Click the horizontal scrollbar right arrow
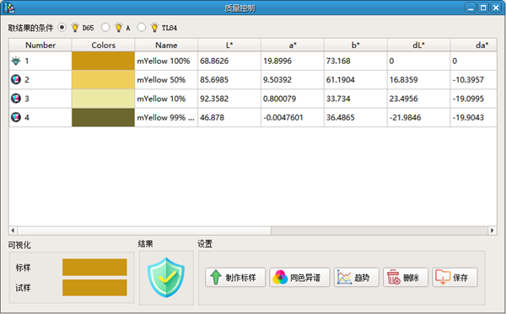 point(493,231)
